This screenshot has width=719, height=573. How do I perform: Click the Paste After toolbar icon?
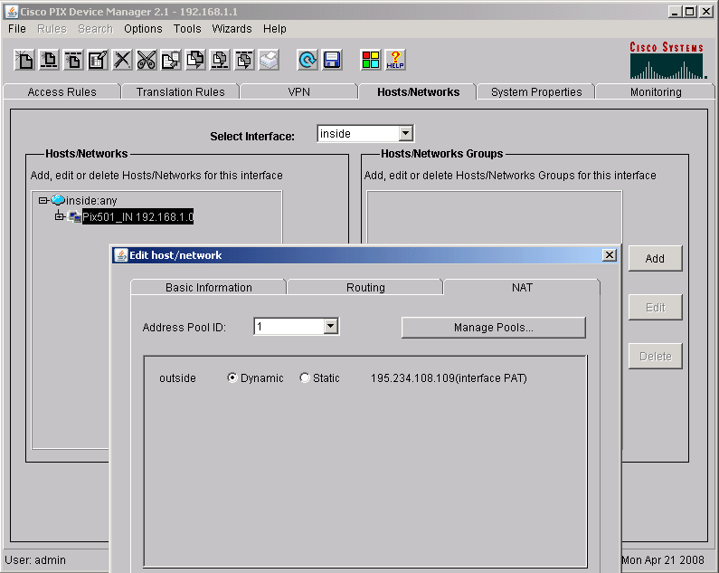point(244,60)
